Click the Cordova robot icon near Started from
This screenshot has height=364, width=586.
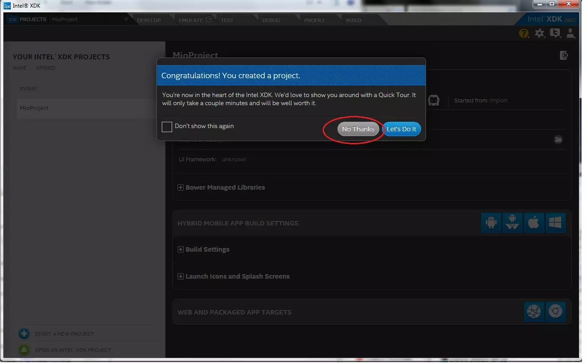coord(434,100)
